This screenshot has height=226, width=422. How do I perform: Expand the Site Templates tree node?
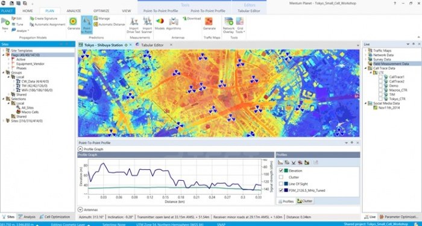click(x=3, y=51)
